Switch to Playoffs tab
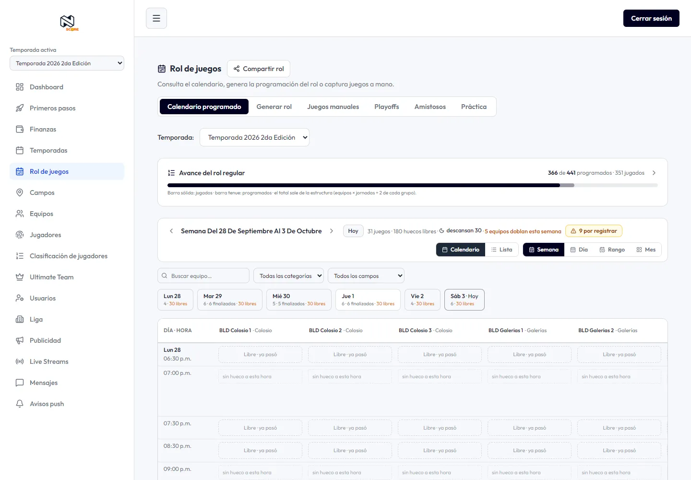 (387, 107)
